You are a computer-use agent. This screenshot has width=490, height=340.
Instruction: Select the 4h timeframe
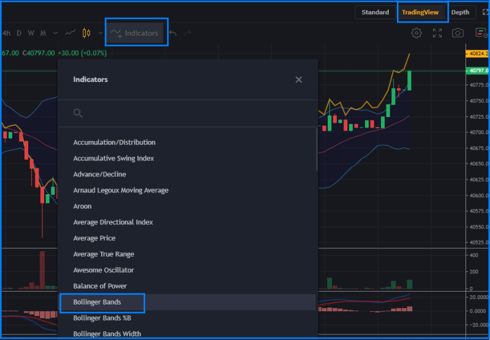pos(6,33)
